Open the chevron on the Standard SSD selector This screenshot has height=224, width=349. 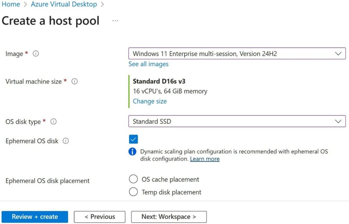pyautogui.click(x=338, y=121)
